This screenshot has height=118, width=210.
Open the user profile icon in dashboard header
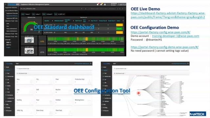click(105, 4)
